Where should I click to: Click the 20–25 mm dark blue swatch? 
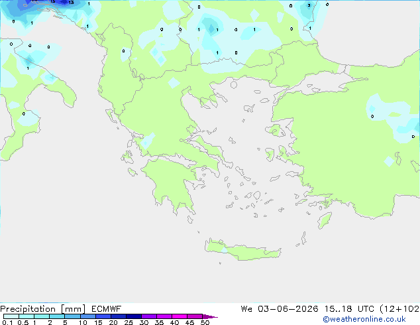tap(118, 316)
